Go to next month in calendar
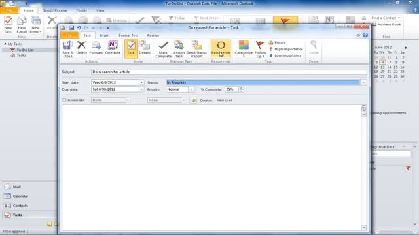 (406, 48)
